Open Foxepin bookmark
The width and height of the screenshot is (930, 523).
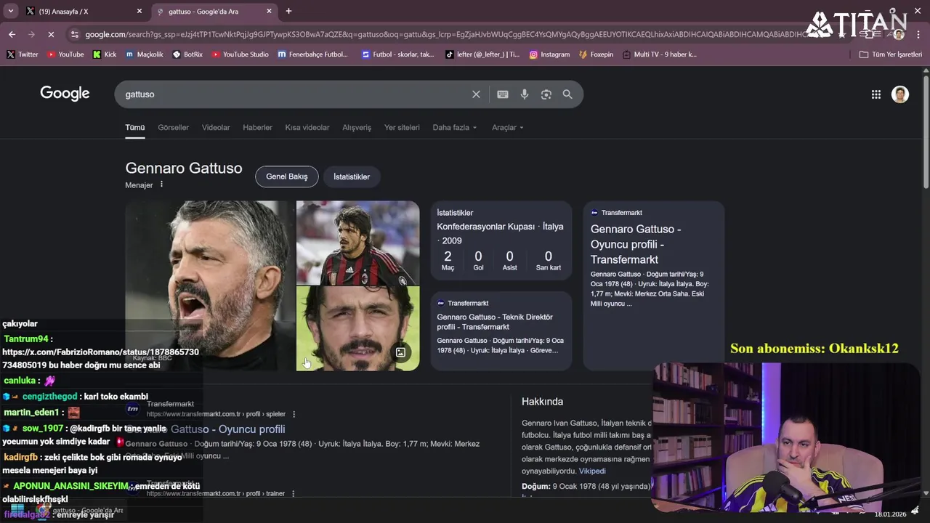point(596,54)
